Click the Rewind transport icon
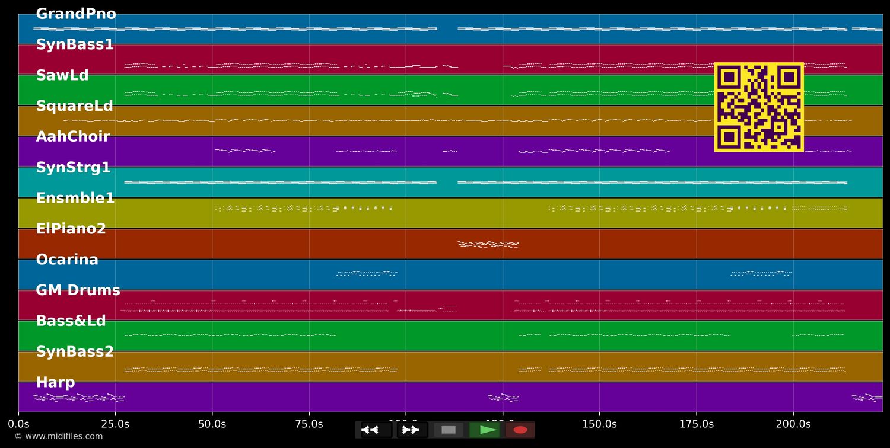The image size is (890, 448). pyautogui.click(x=371, y=430)
